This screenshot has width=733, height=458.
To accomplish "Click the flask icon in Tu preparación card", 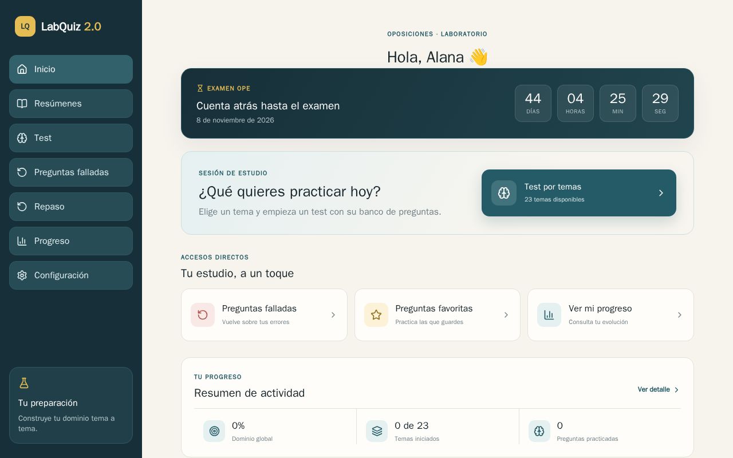I will tap(23, 383).
